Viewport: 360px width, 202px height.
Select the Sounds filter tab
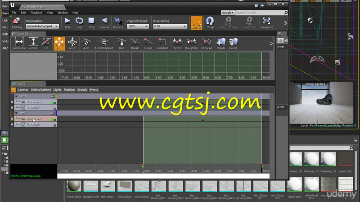(x=82, y=90)
